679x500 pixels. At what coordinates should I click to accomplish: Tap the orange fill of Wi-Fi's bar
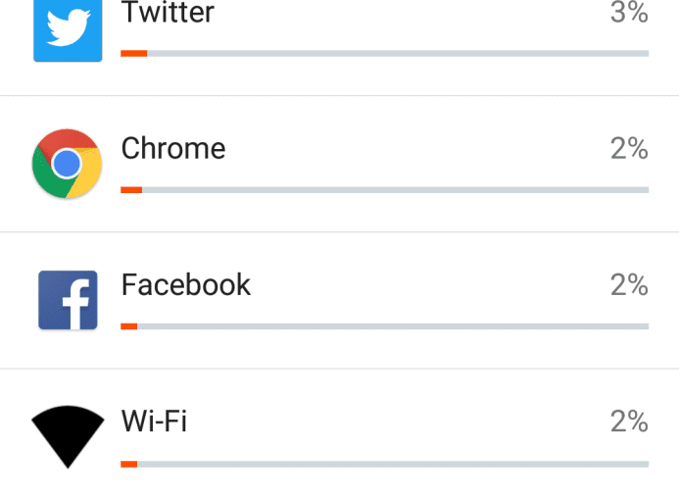click(129, 464)
